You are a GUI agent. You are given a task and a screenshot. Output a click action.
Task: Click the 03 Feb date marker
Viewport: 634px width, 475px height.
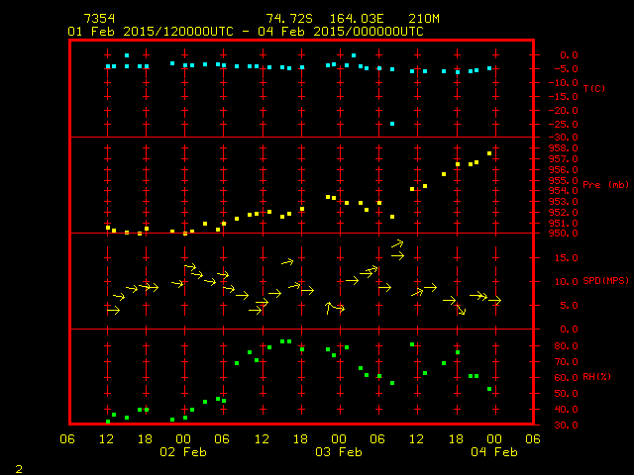click(x=339, y=452)
